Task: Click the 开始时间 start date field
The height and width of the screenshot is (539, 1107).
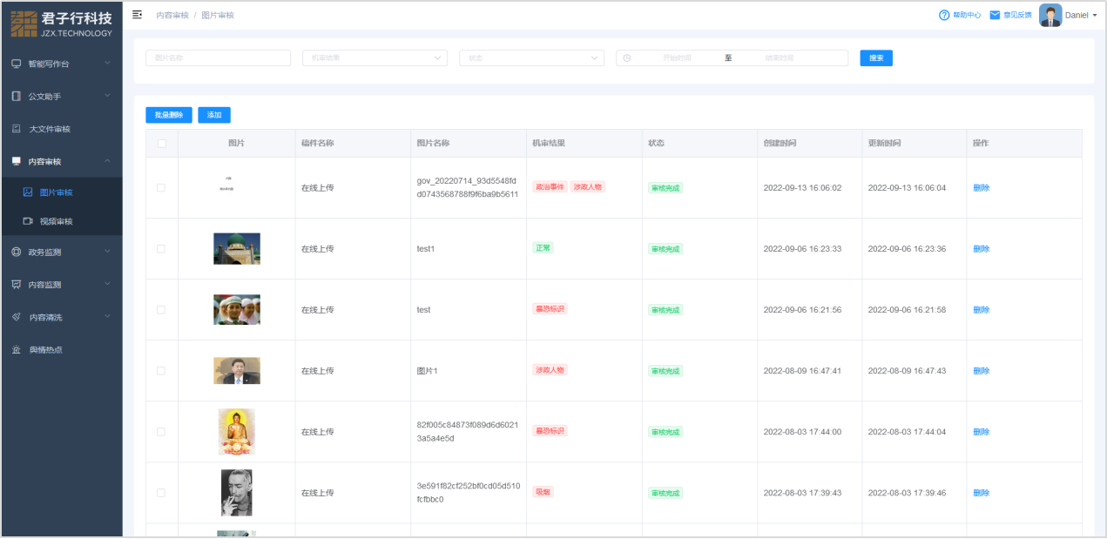Action: [x=678, y=58]
